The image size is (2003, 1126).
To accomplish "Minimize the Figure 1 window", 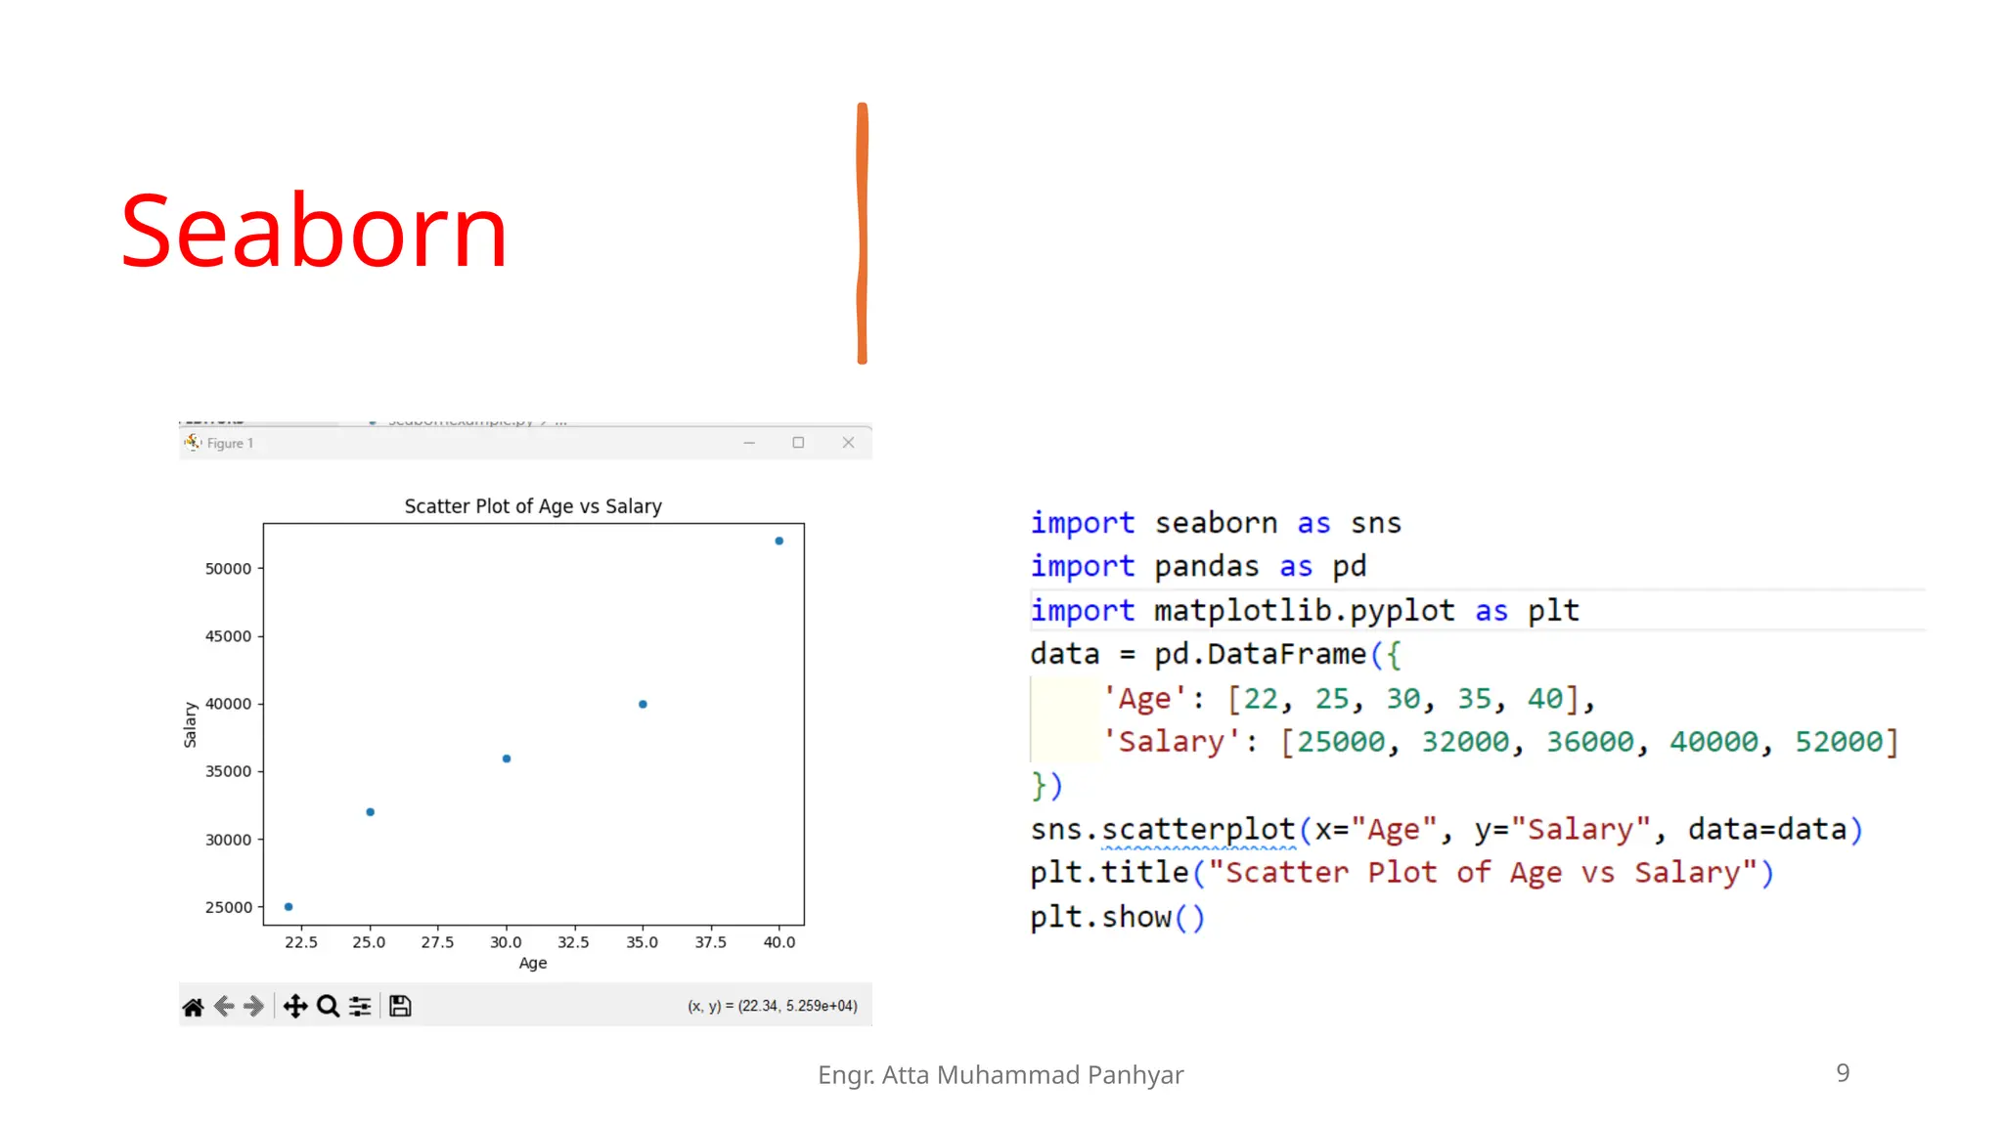I will click(749, 443).
